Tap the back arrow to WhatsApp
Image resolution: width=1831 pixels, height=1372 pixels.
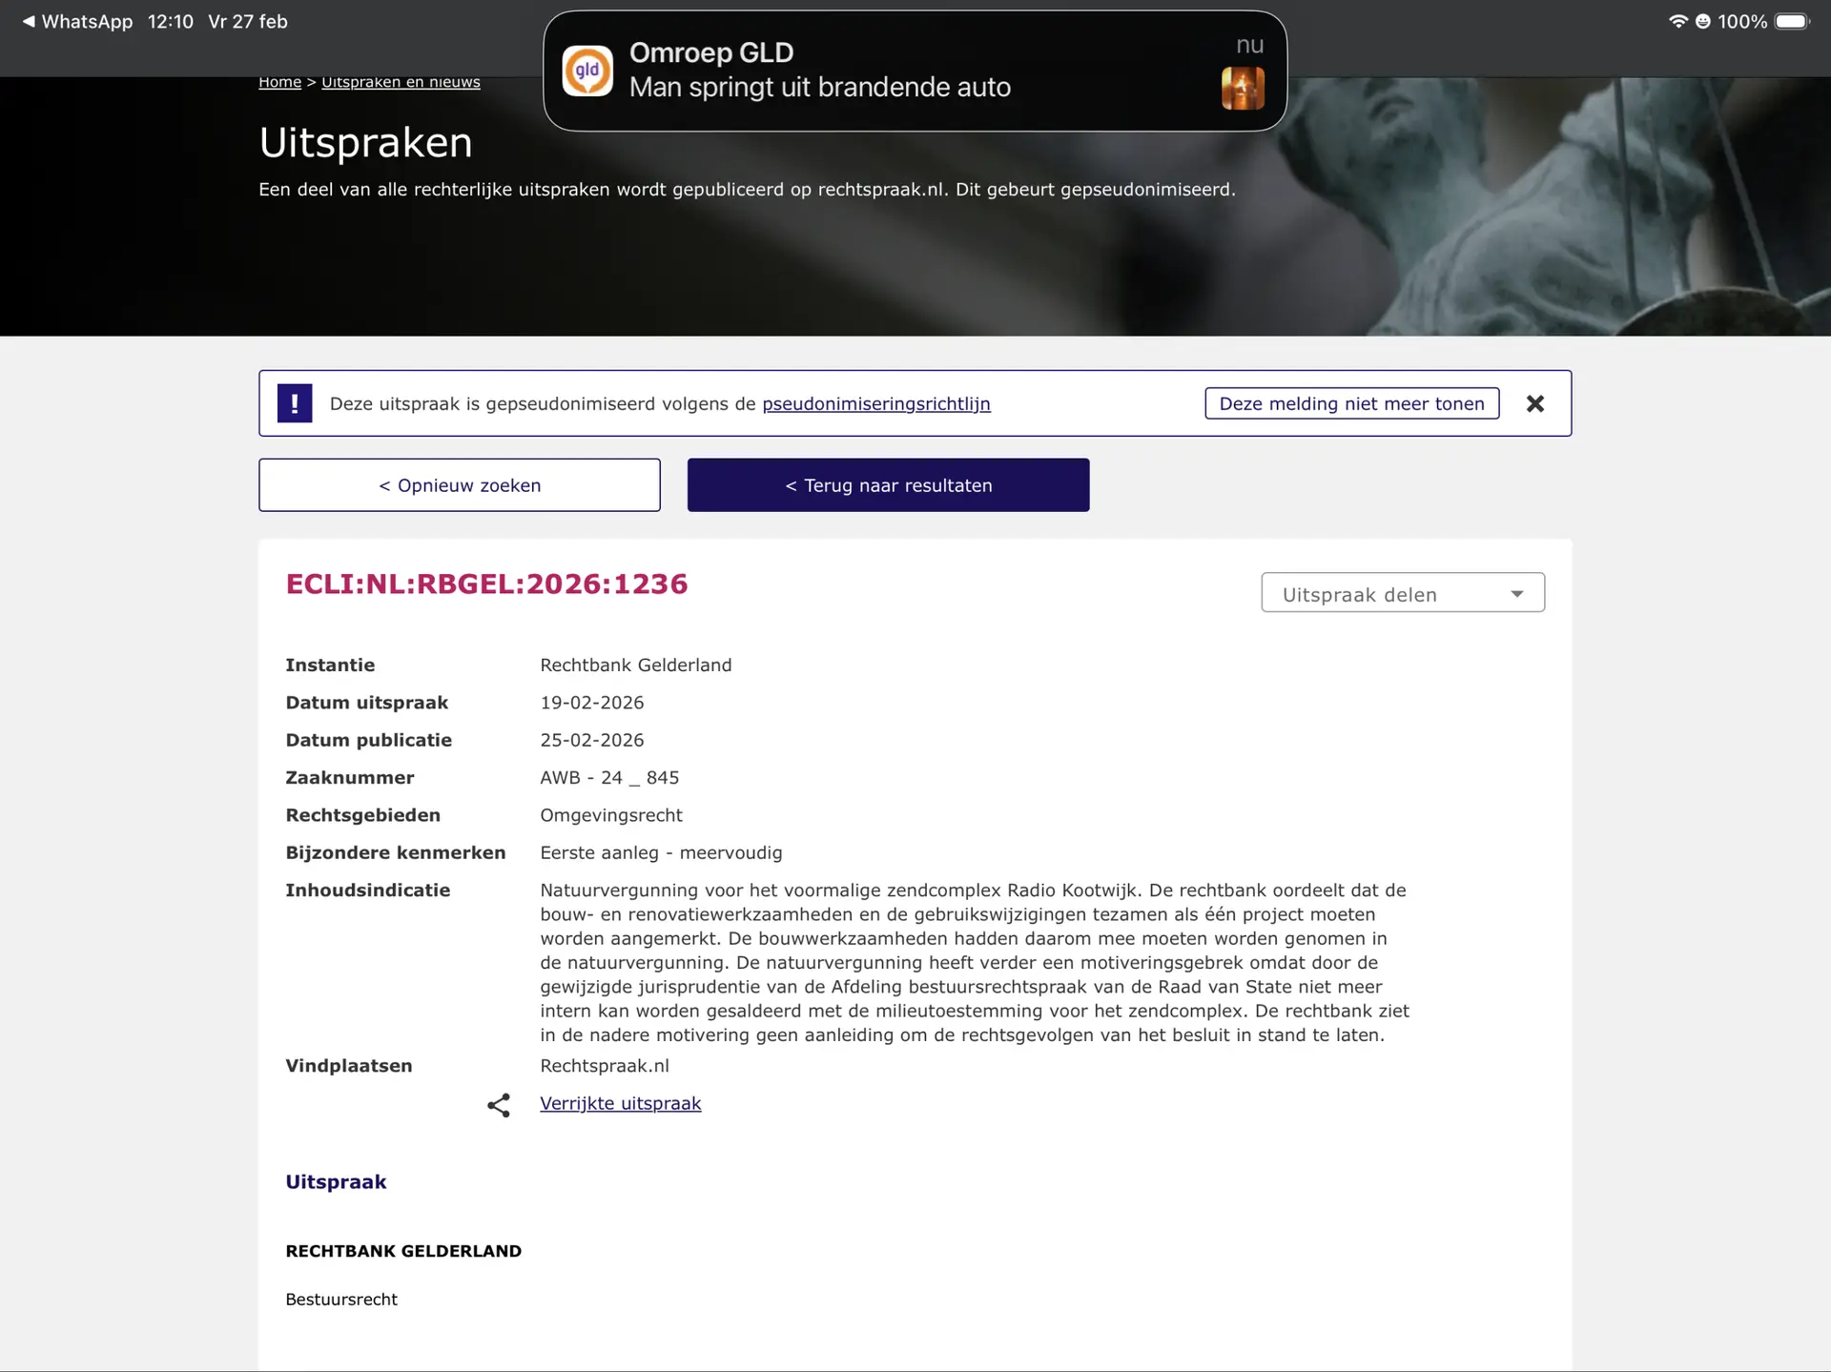[29, 21]
